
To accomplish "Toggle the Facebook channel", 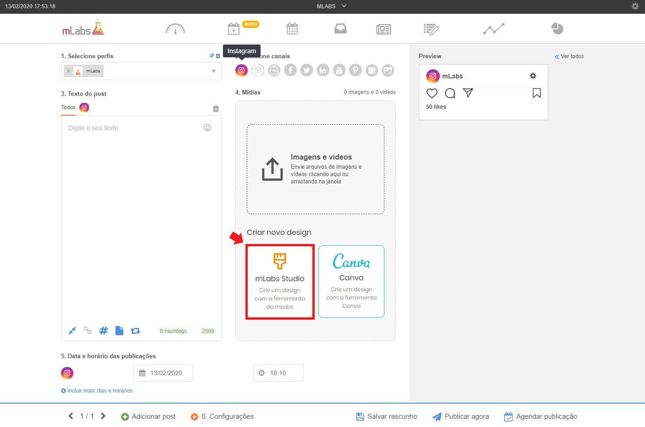I will [290, 70].
